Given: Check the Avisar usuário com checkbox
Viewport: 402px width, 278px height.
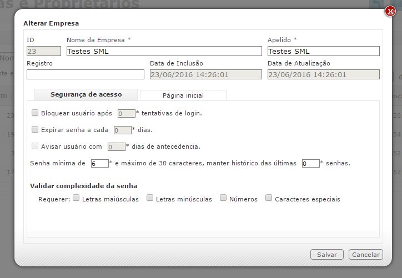Looking at the screenshot, I should (36, 146).
